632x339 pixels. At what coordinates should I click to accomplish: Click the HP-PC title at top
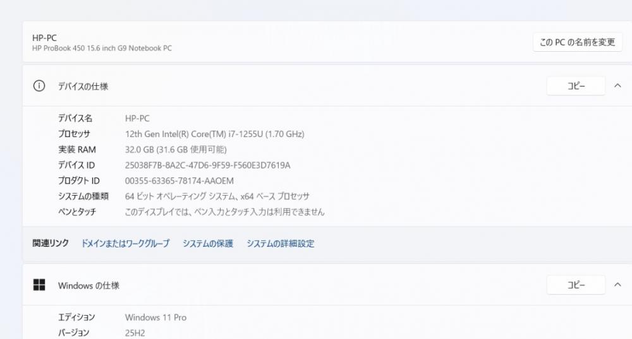click(44, 38)
